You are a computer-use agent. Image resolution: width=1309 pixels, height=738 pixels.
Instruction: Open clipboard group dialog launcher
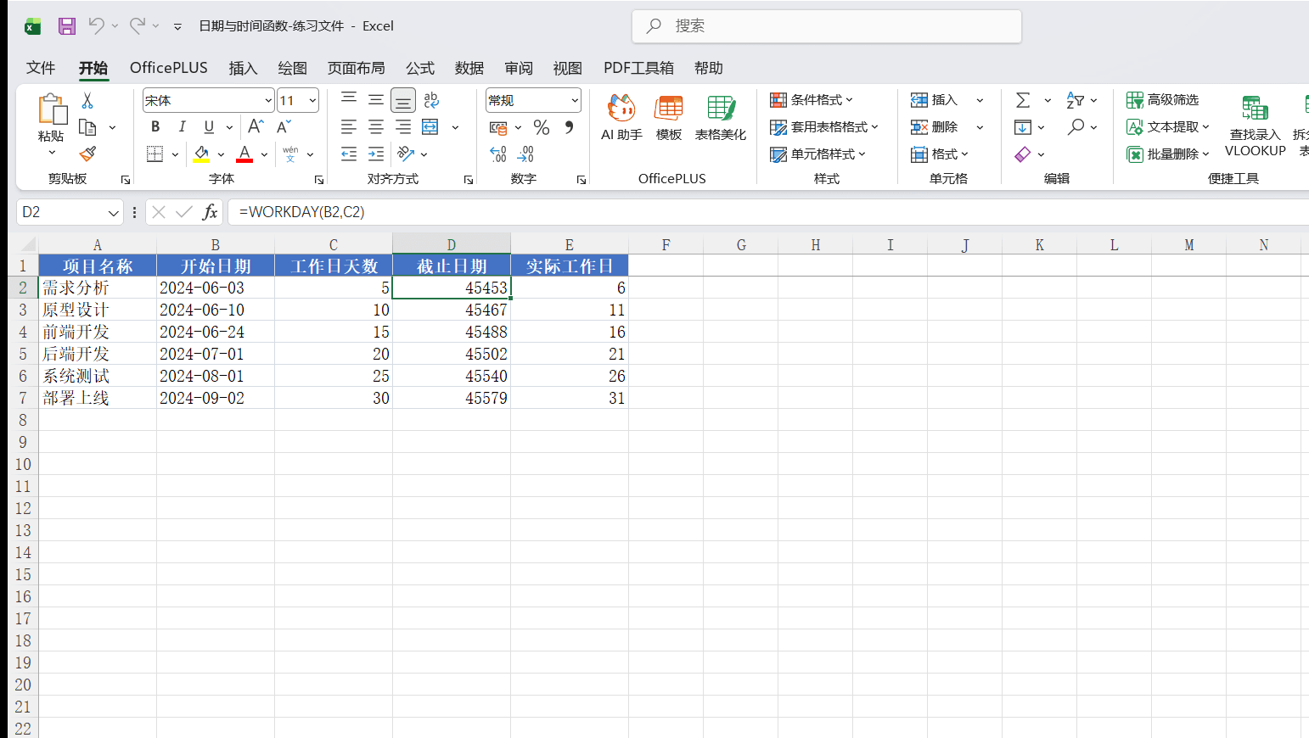click(x=126, y=180)
